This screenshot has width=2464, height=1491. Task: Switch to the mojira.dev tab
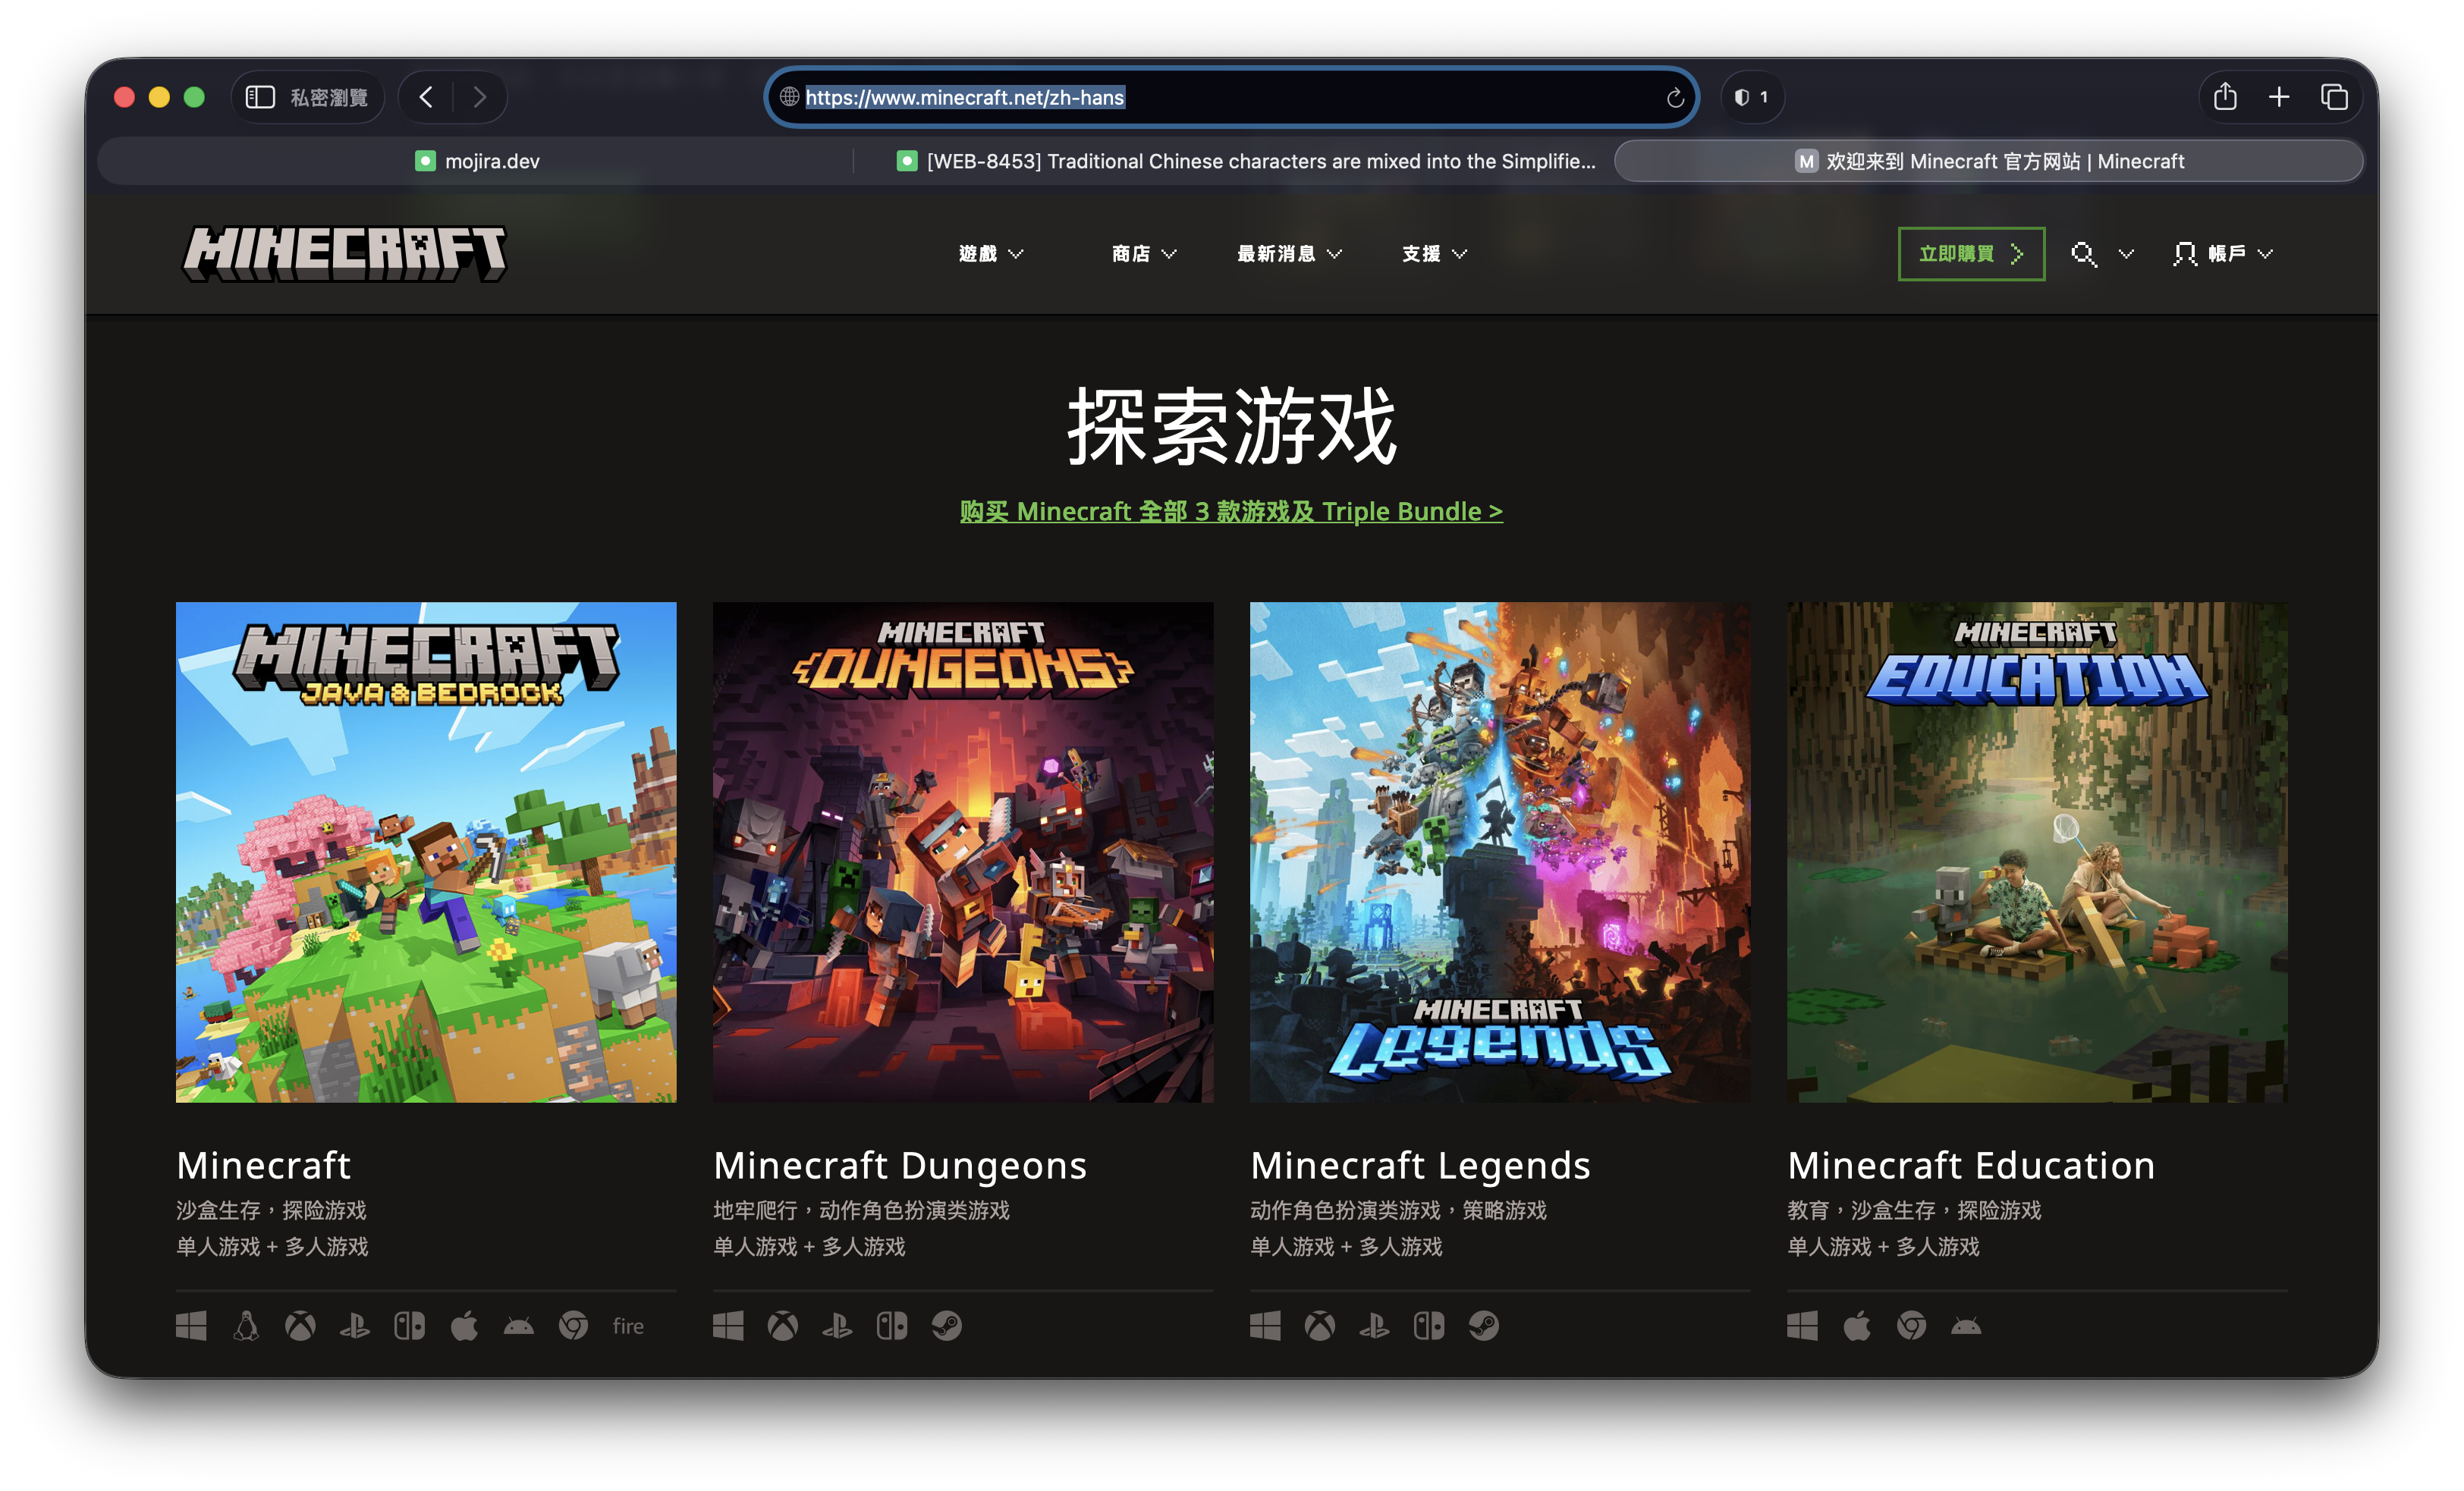pyautogui.click(x=478, y=161)
